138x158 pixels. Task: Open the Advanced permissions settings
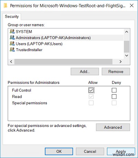pyautogui.click(x=113, y=127)
